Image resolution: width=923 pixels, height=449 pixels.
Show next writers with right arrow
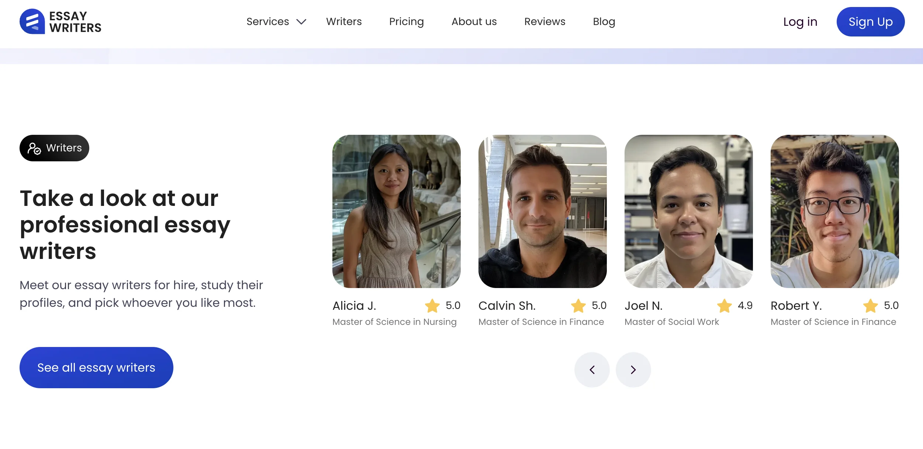633,370
